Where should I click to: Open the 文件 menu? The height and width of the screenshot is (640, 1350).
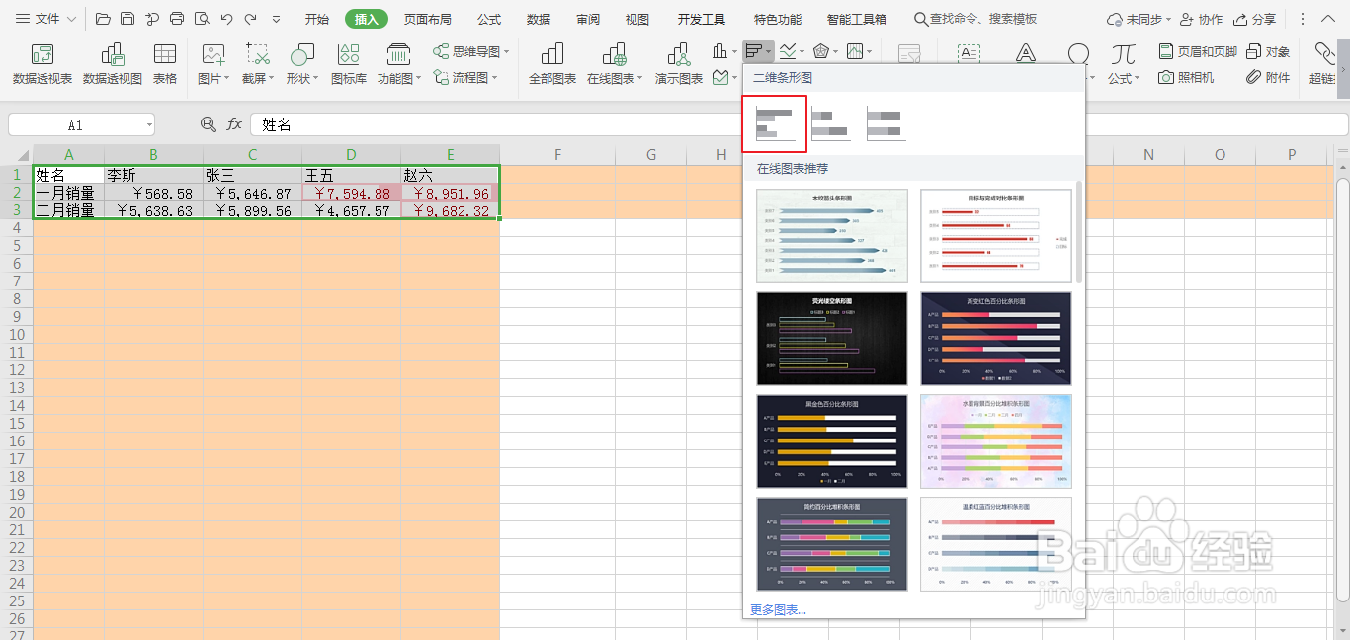tap(45, 19)
